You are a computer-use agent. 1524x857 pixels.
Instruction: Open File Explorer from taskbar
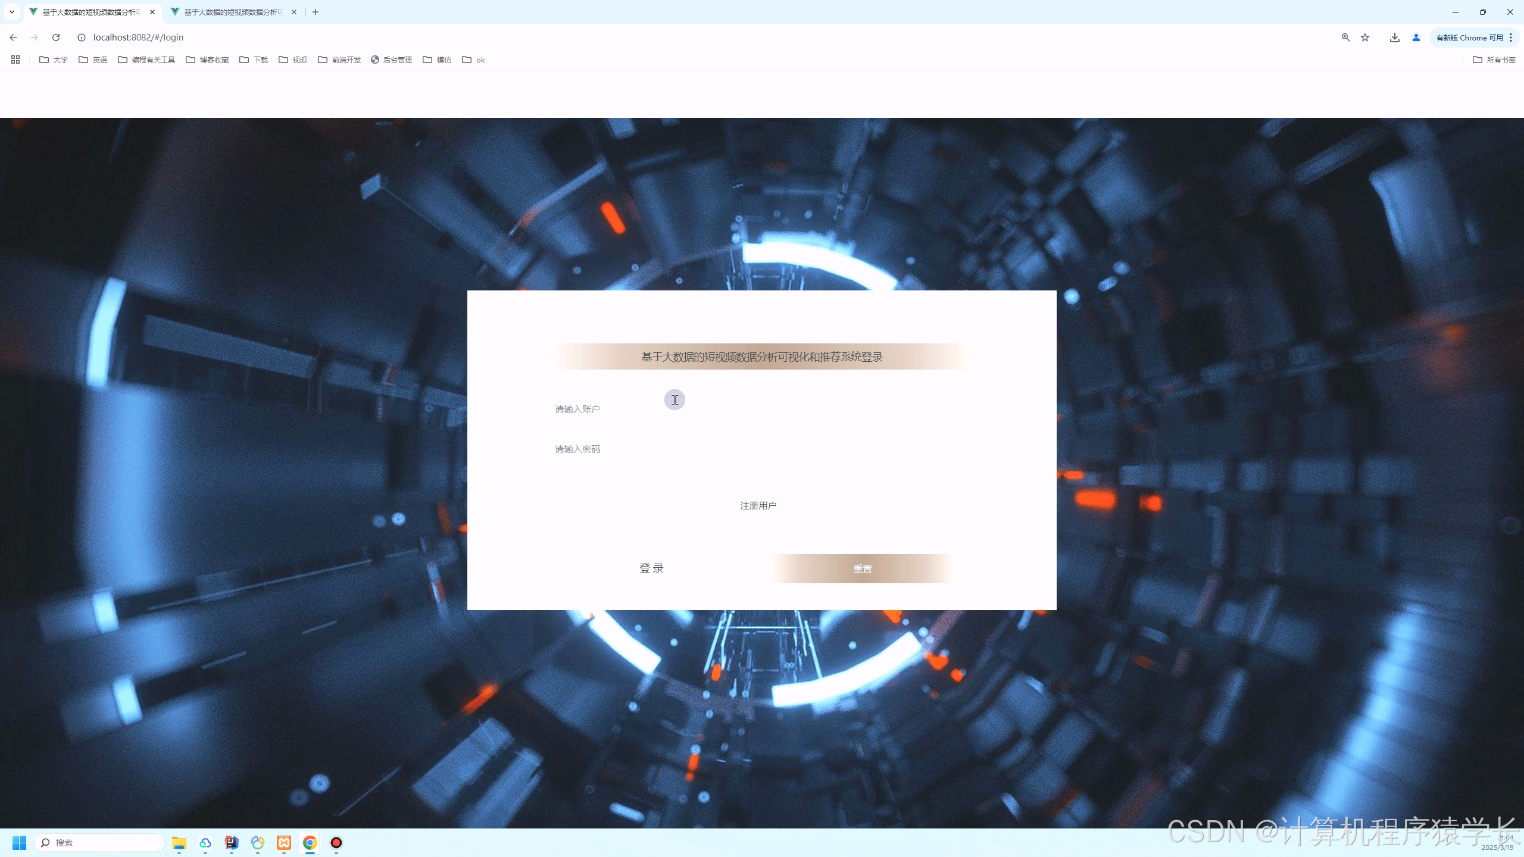[x=179, y=843]
